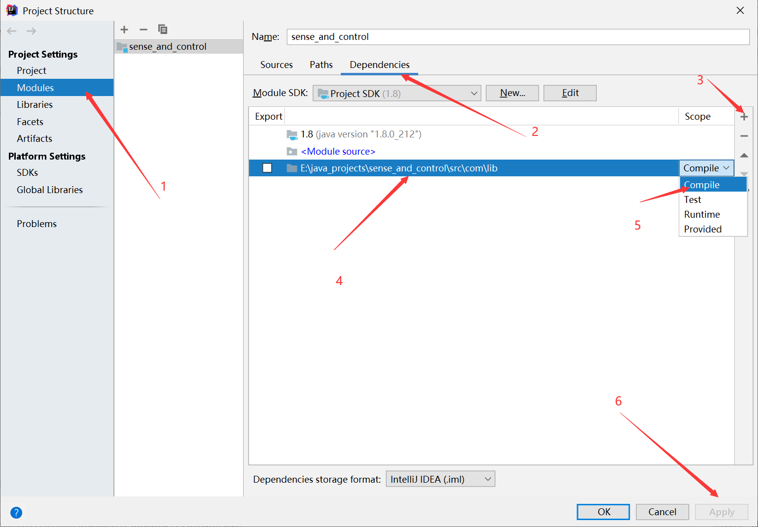758x527 pixels.
Task: Move dependency up with the arrow
Action: click(x=744, y=155)
